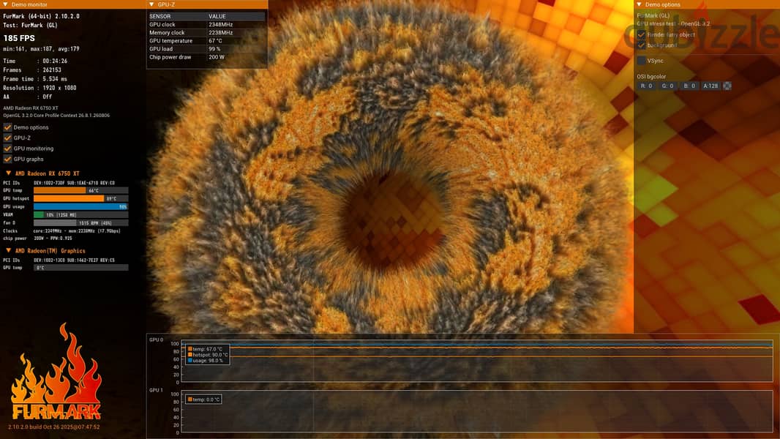Image resolution: width=780 pixels, height=439 pixels.
Task: Click the usage: 98.0 % graph legend
Action: coord(206,361)
